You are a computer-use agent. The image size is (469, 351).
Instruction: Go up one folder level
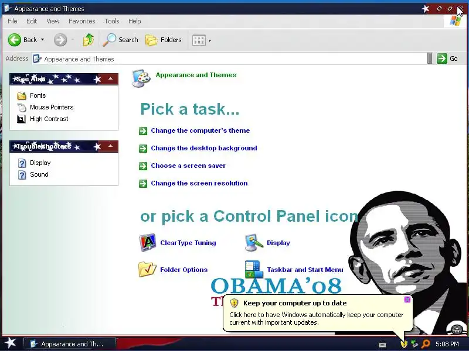click(89, 40)
